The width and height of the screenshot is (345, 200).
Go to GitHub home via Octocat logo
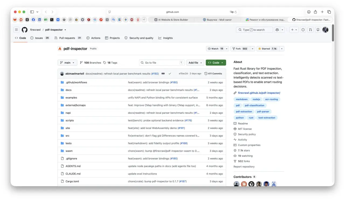[x=25, y=30]
